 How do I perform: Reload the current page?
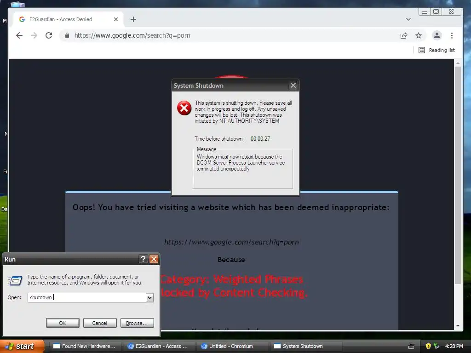[49, 35]
